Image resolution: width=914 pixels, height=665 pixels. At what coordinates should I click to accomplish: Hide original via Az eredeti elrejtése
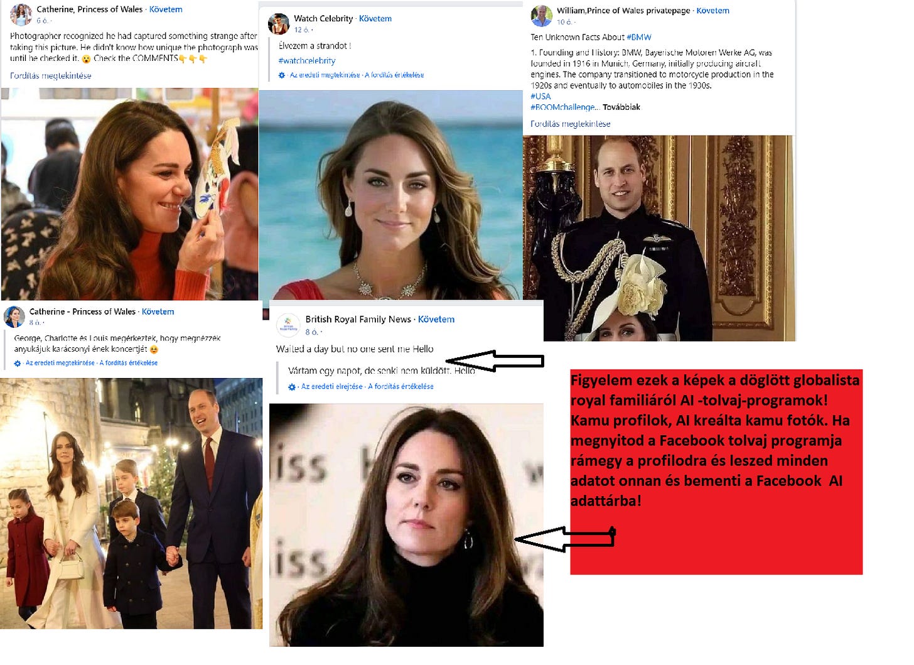332,387
